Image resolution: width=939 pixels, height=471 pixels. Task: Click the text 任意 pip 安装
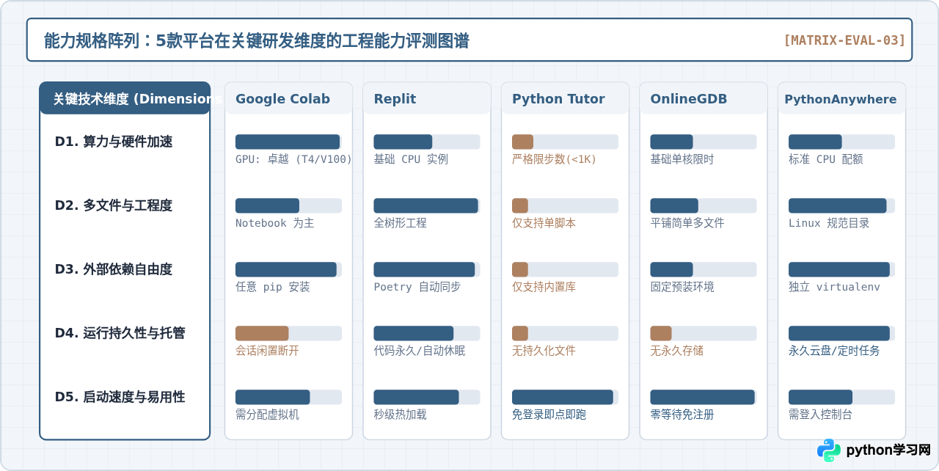[273, 287]
